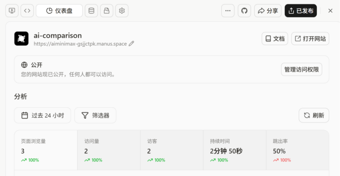The image size is (340, 176).
Task: Open the 文档 documentation button
Action: pos(275,39)
